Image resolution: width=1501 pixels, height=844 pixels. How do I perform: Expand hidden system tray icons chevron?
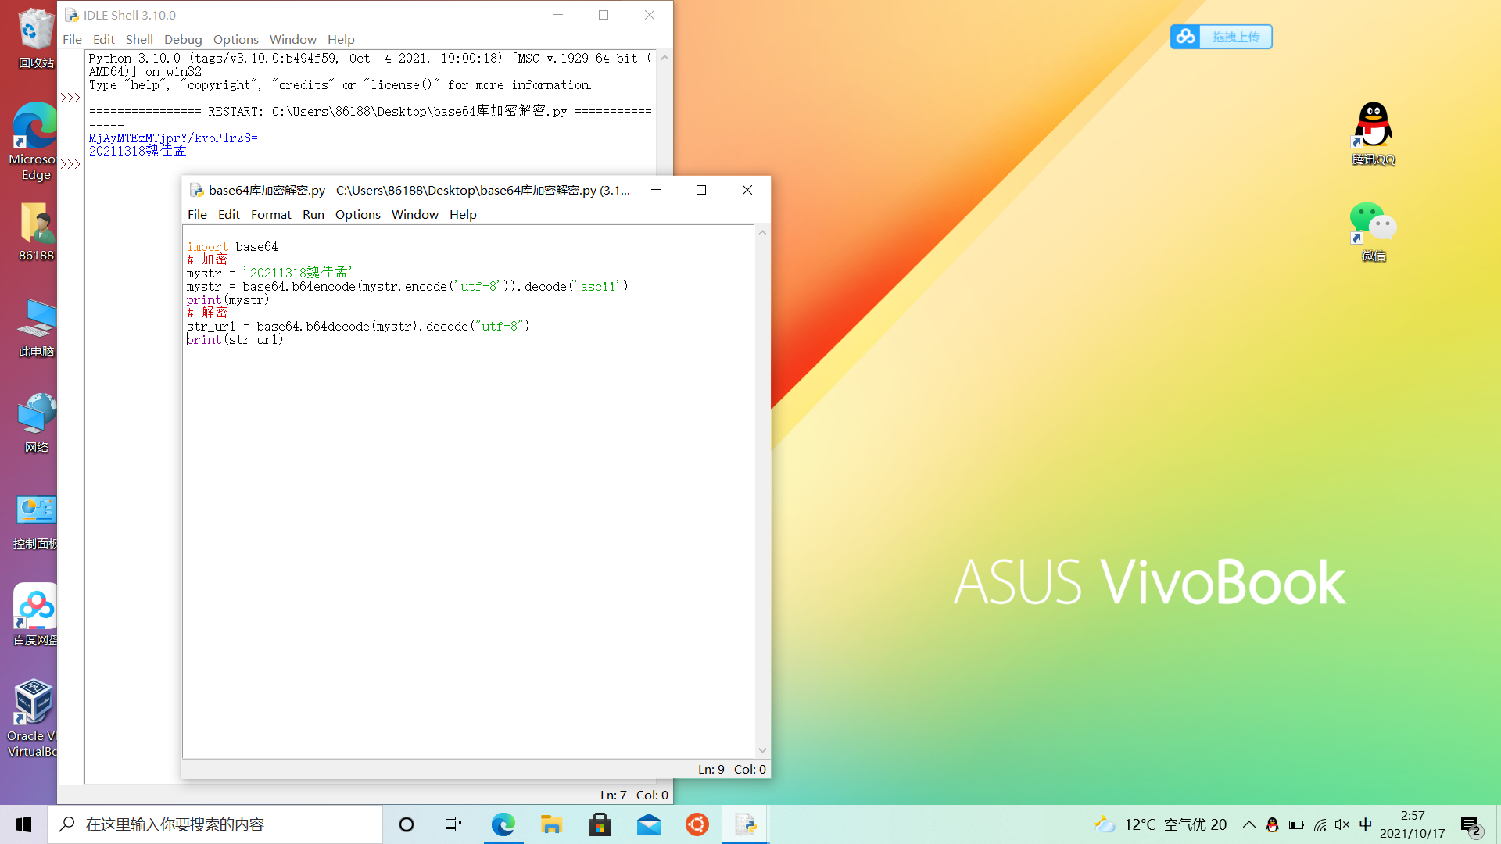1248,824
